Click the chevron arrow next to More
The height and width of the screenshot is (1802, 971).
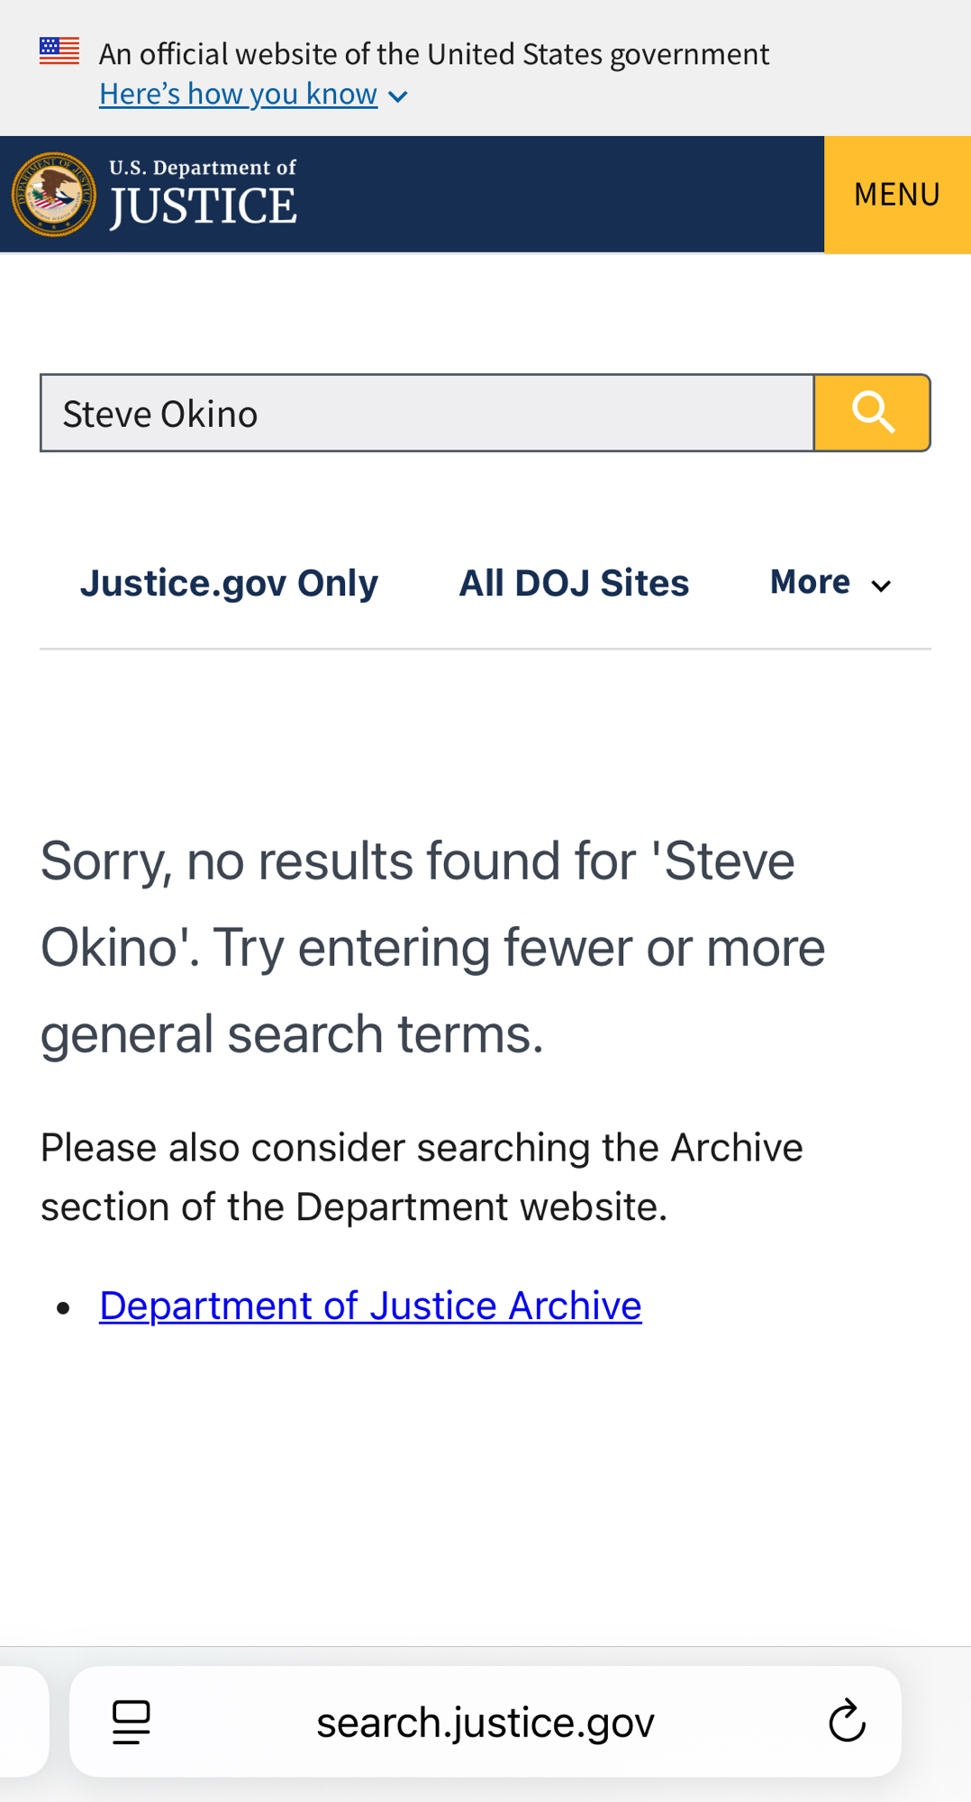pyautogui.click(x=881, y=586)
